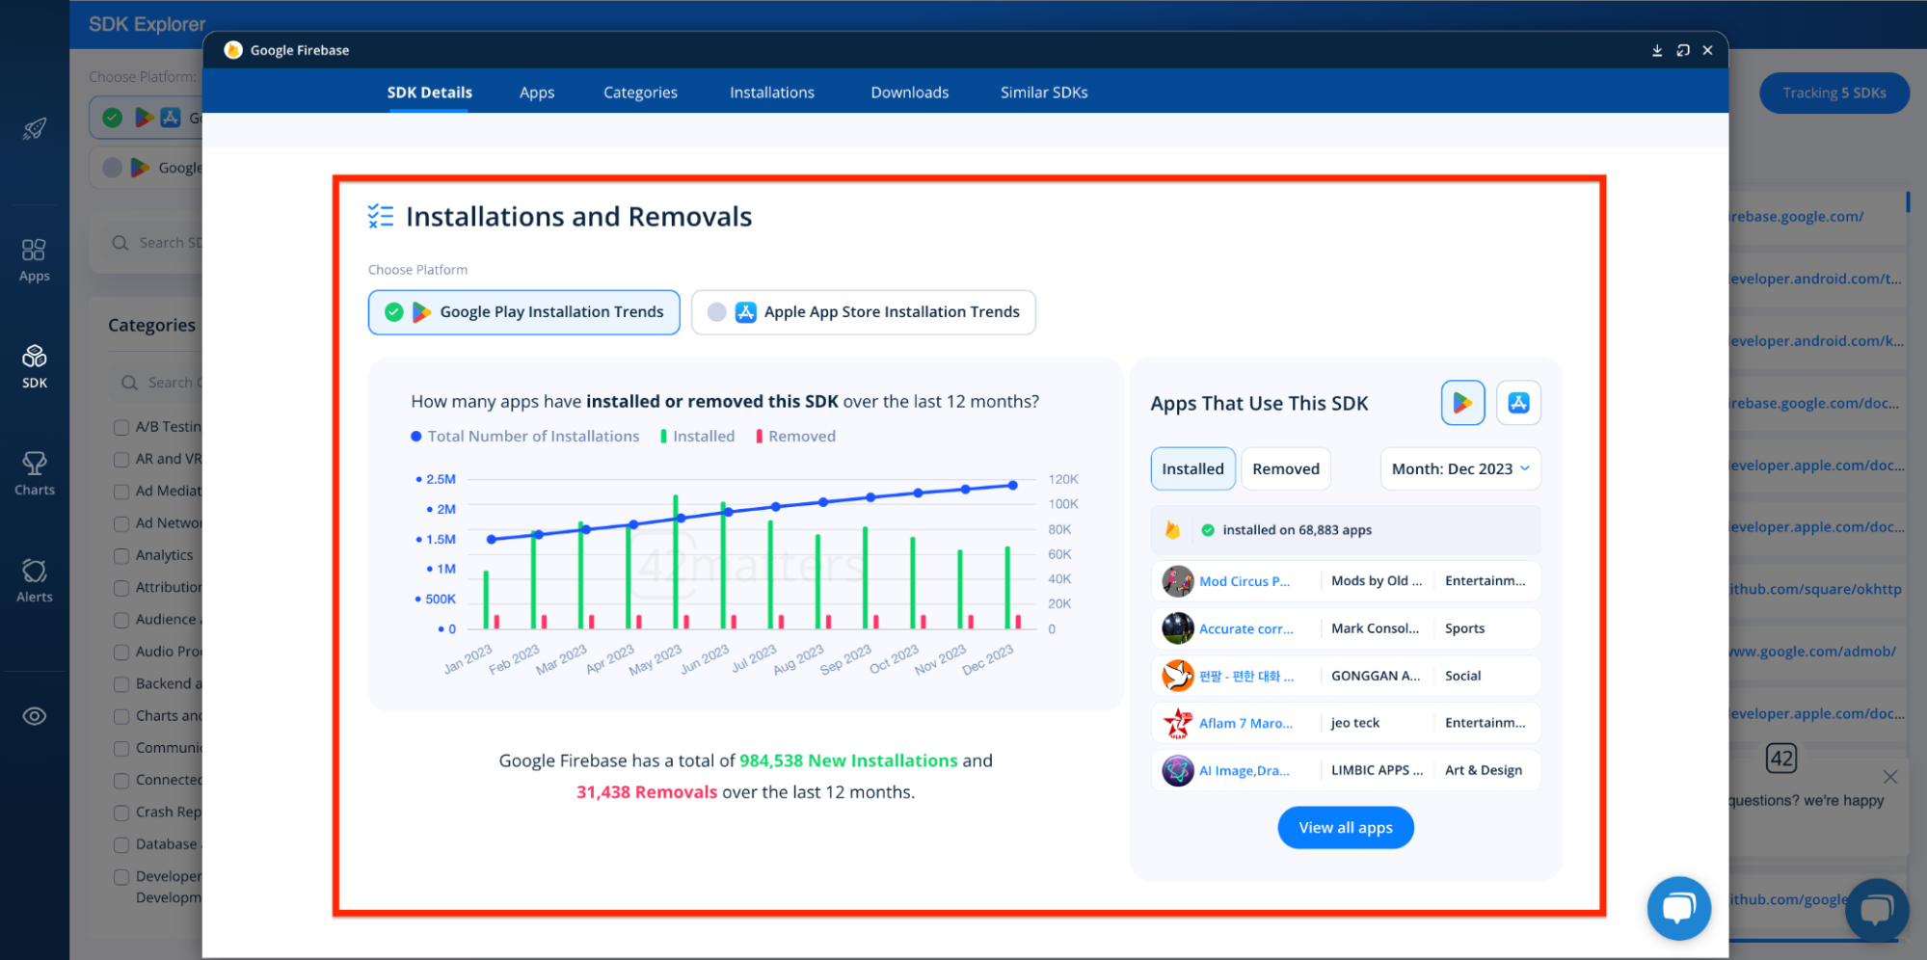Click the eye icon in the sidebar
The image size is (1927, 960).
tap(35, 716)
